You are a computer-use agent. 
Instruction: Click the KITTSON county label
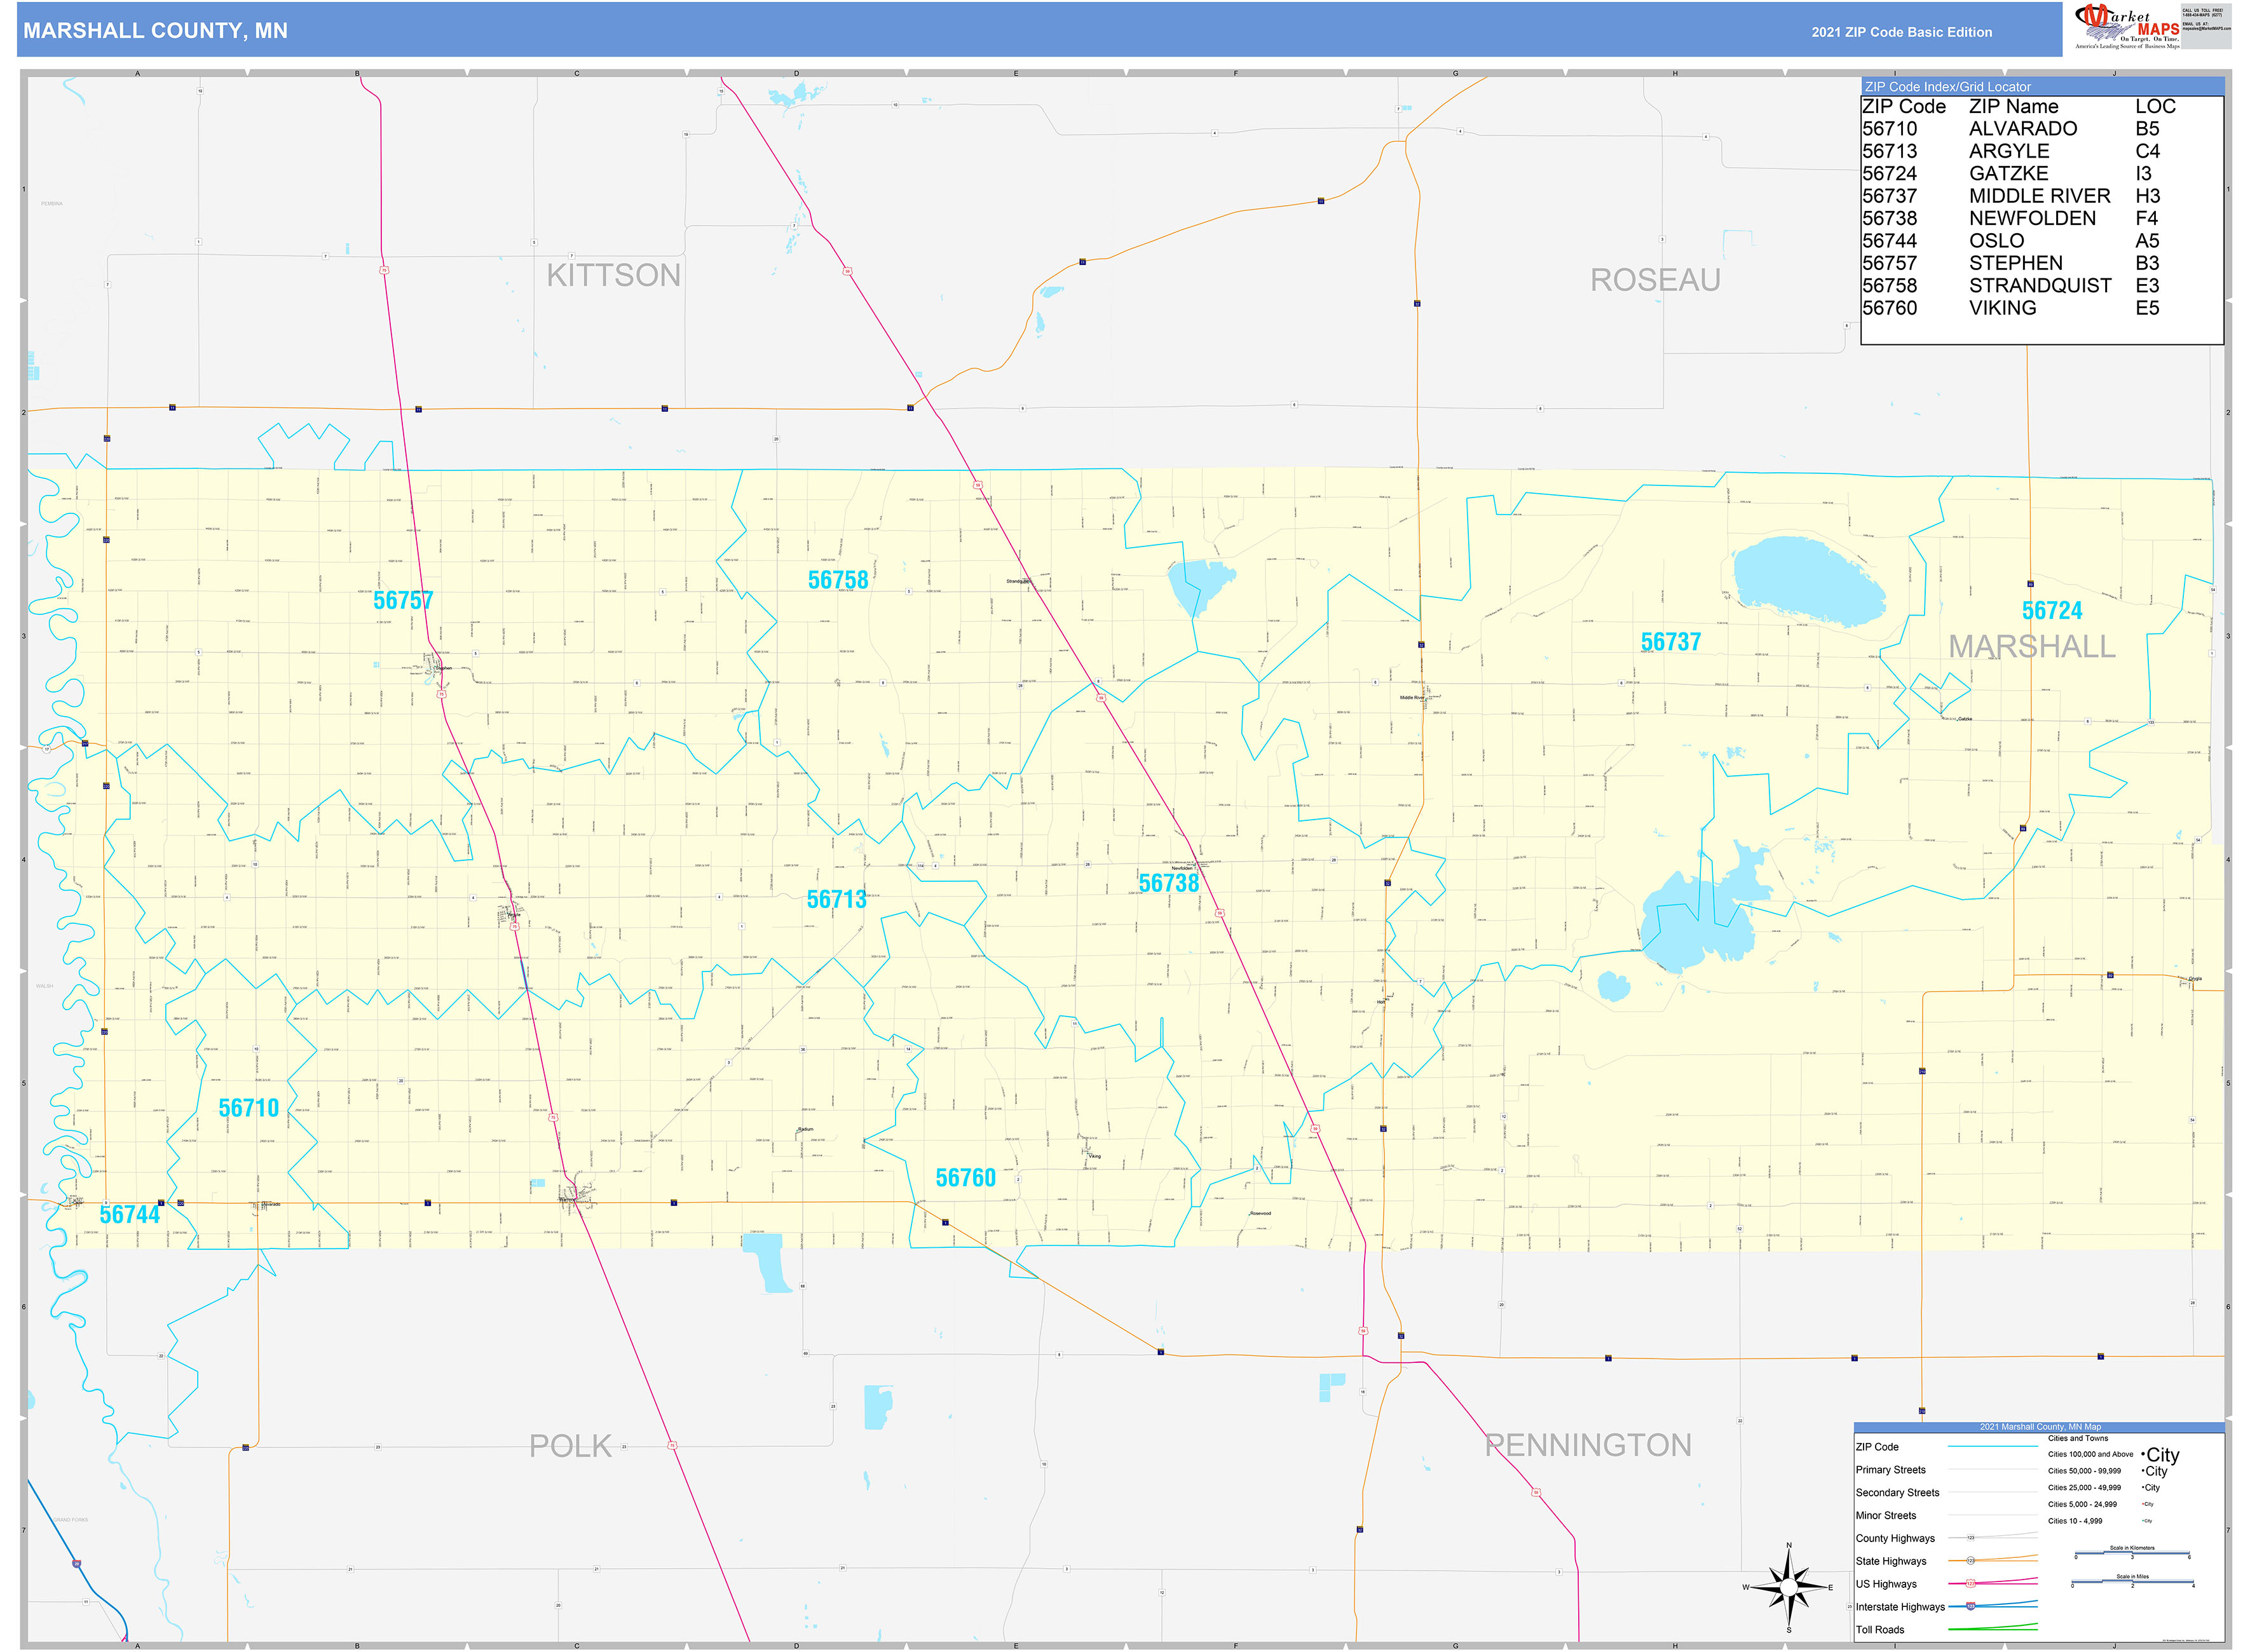click(x=613, y=275)
